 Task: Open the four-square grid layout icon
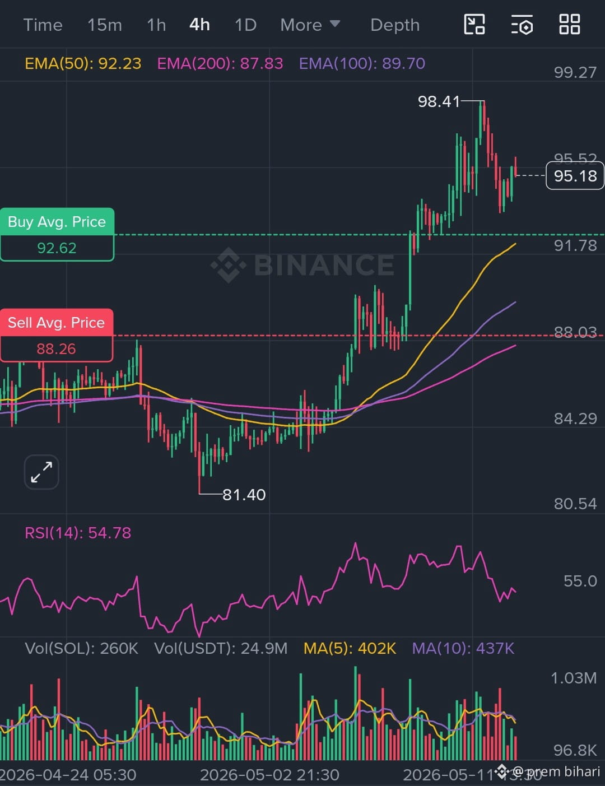pos(570,25)
